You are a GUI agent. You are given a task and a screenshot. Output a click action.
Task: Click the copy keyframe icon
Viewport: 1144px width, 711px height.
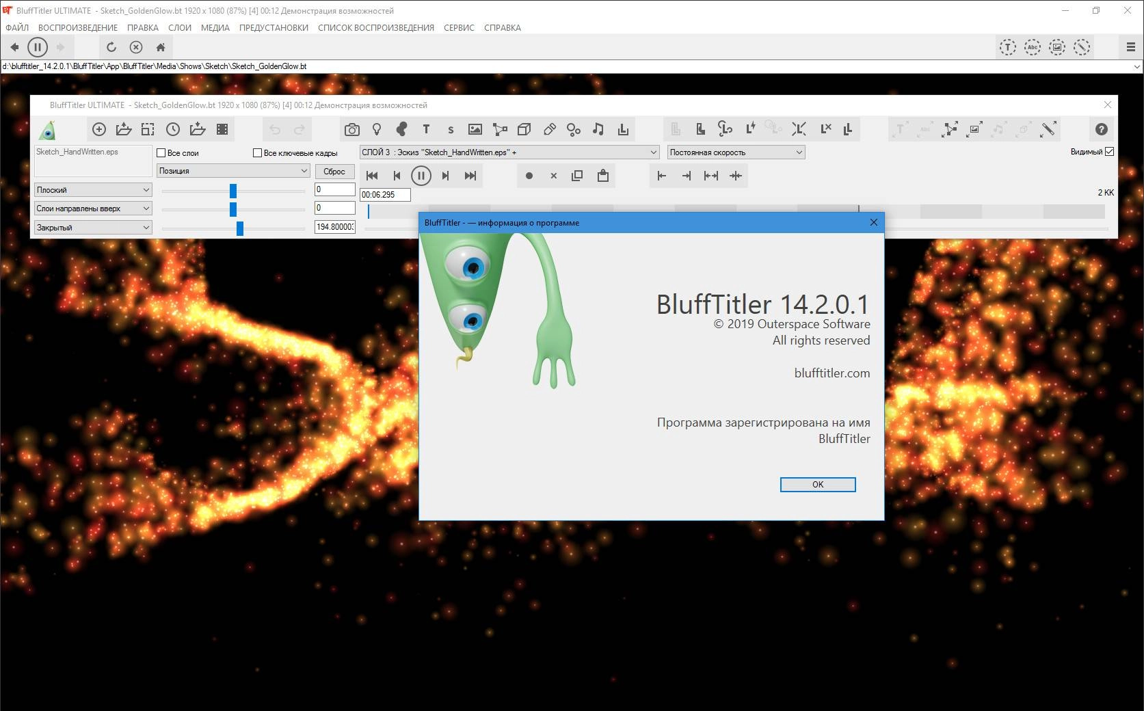tap(577, 176)
